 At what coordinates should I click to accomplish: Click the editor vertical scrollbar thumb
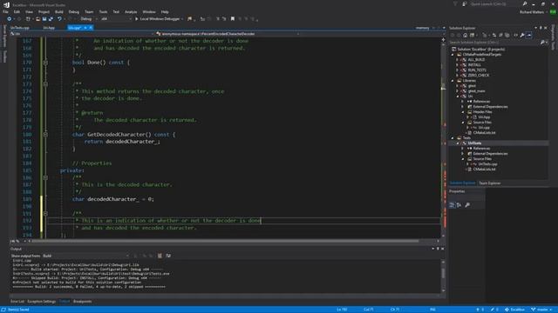click(443, 87)
